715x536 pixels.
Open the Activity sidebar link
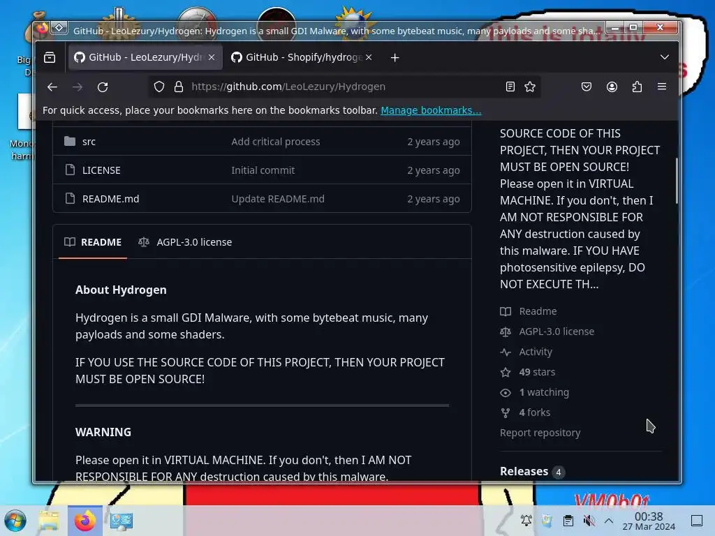[526, 352]
